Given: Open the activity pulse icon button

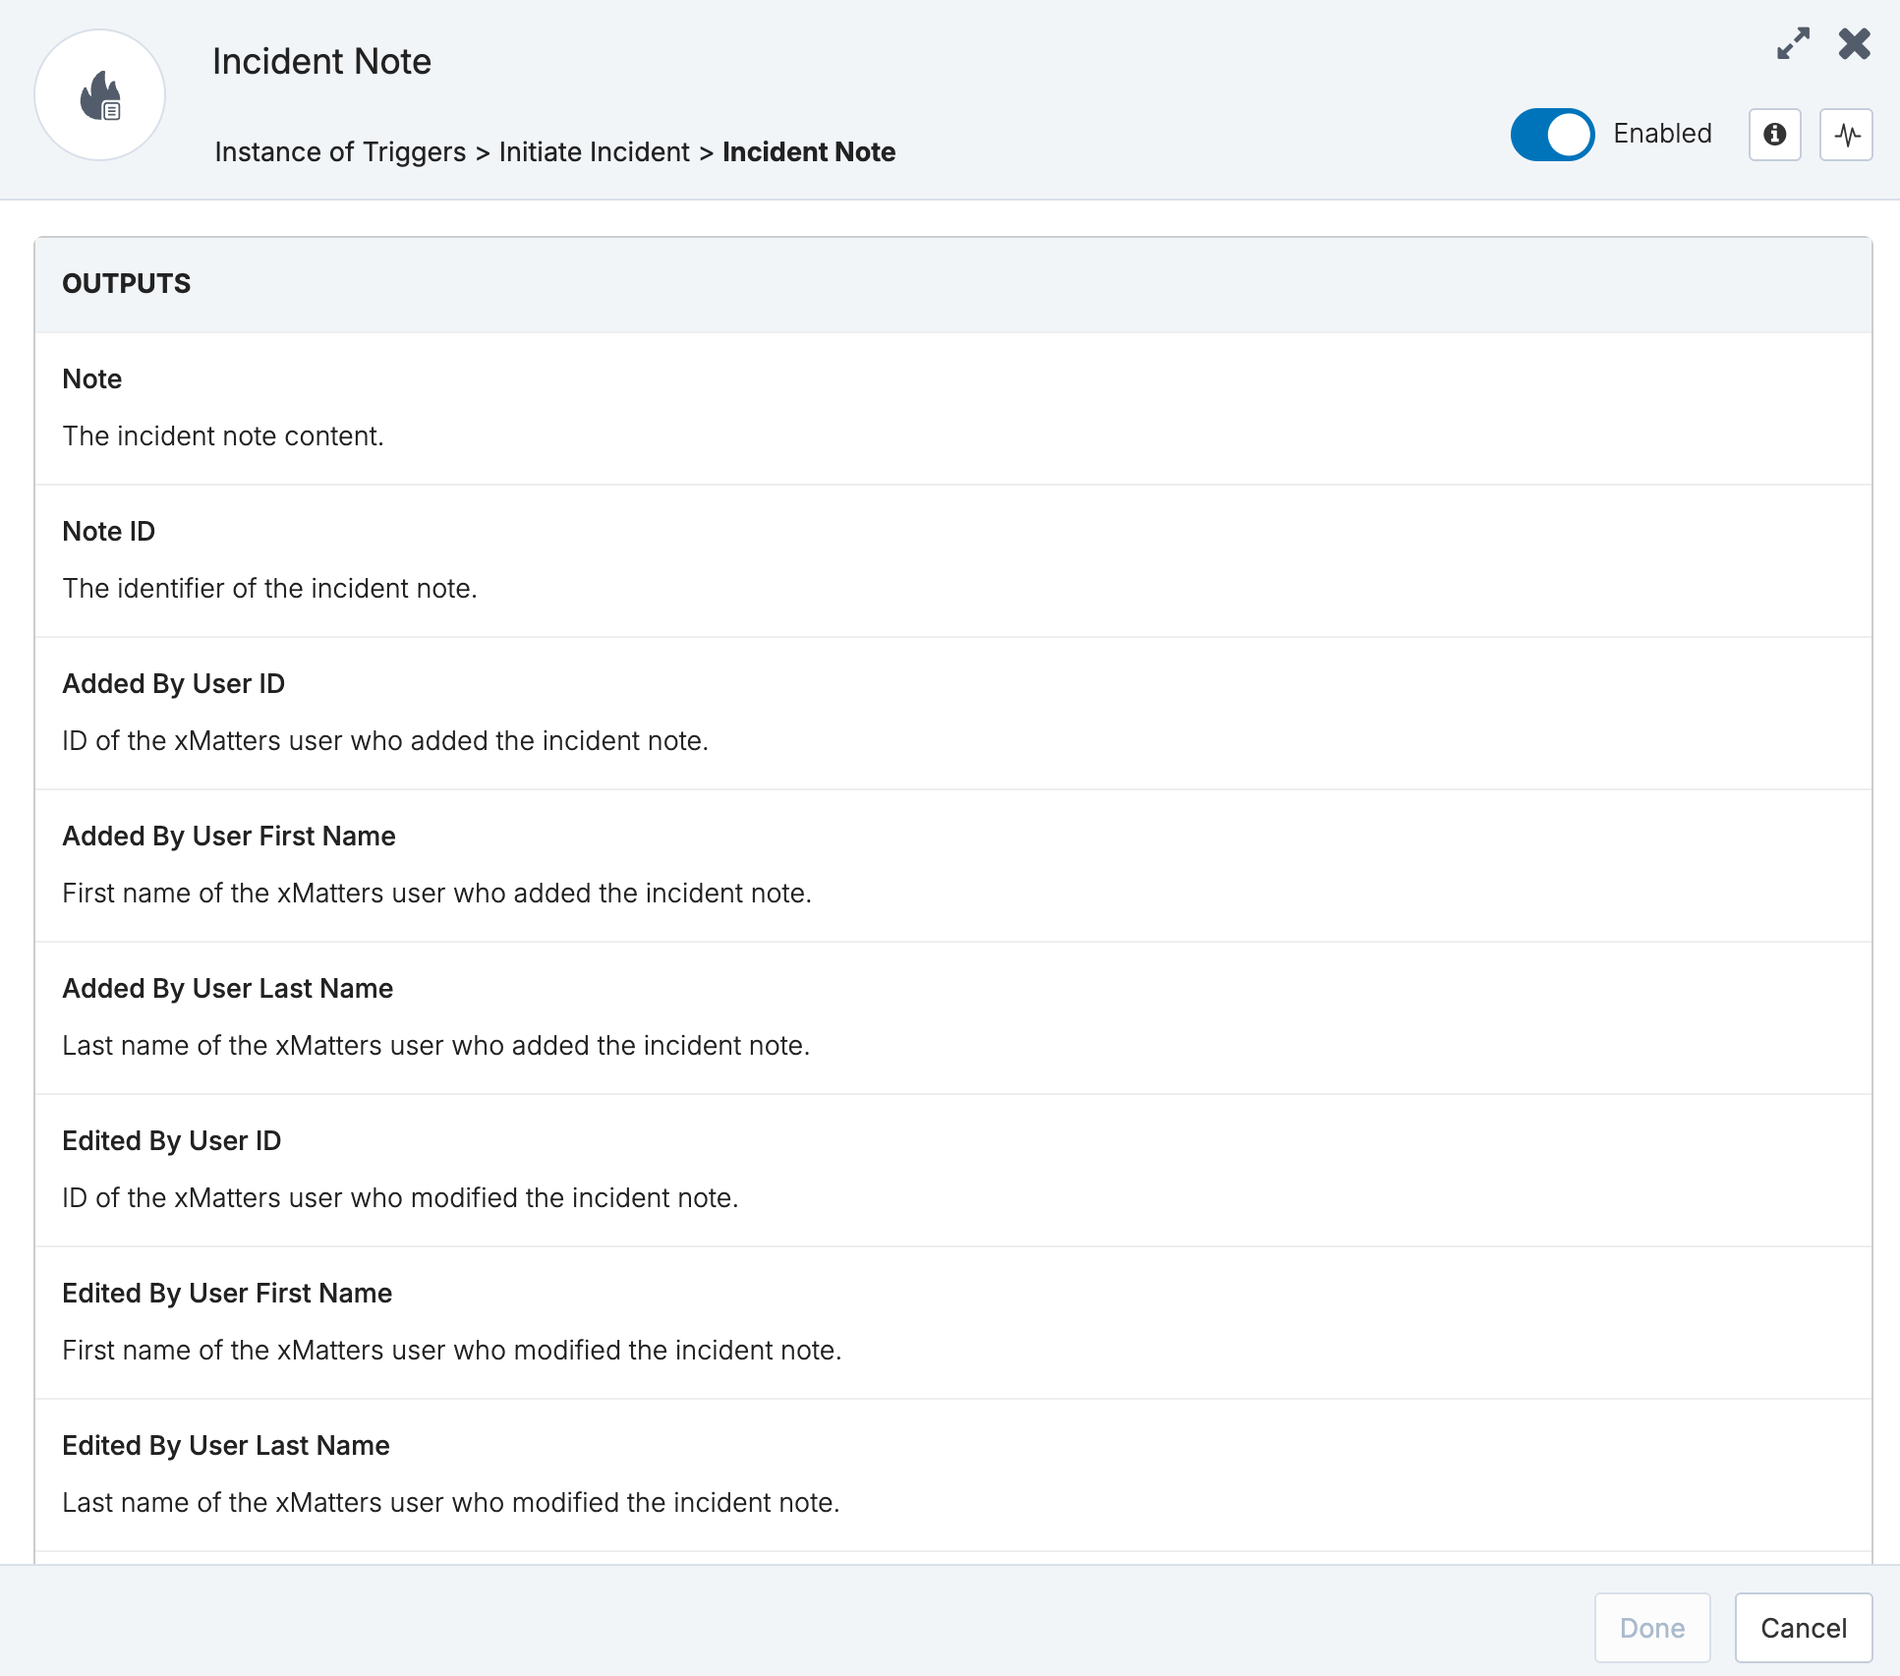Looking at the screenshot, I should click(x=1846, y=135).
